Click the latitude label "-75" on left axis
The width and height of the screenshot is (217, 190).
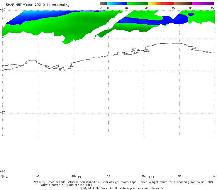coord(3,112)
